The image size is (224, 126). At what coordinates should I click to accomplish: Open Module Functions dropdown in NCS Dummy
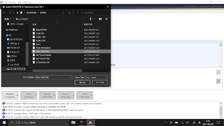point(10,95)
